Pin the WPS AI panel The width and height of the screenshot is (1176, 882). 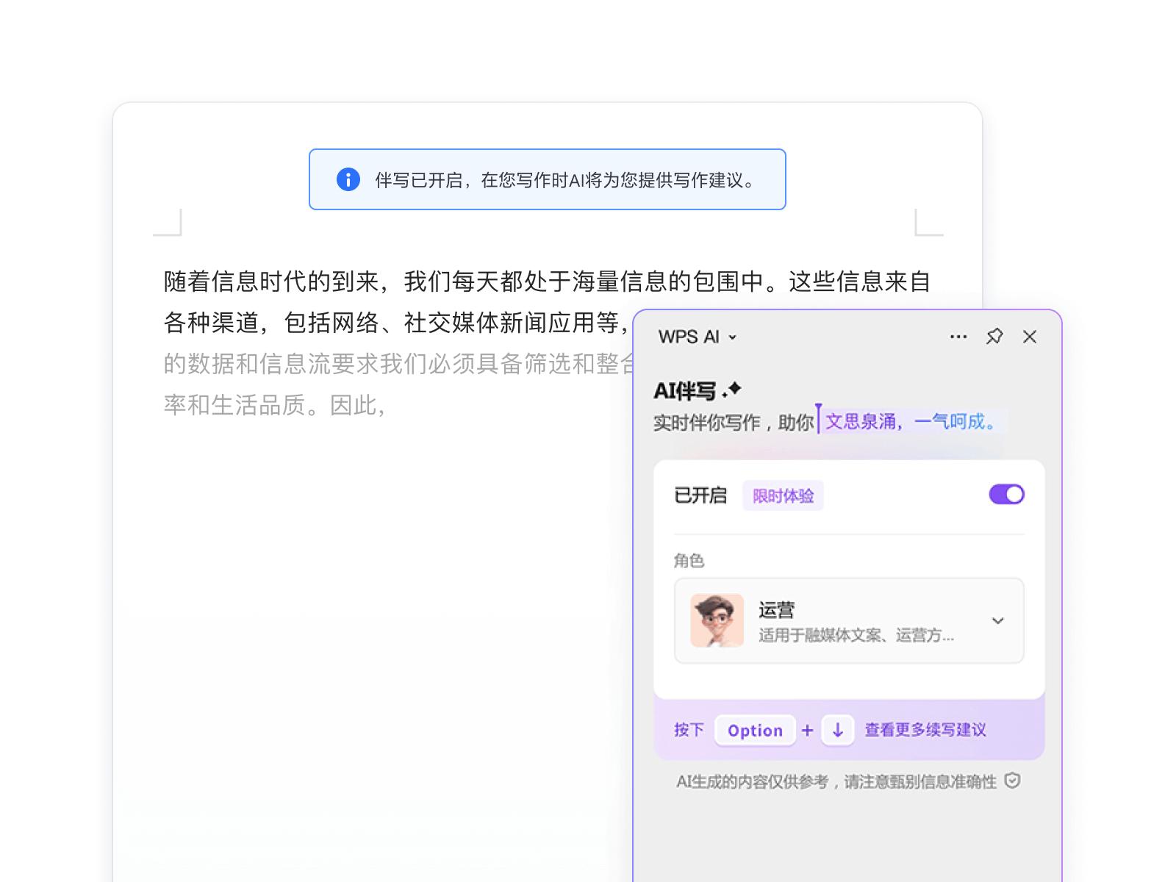[x=994, y=337]
